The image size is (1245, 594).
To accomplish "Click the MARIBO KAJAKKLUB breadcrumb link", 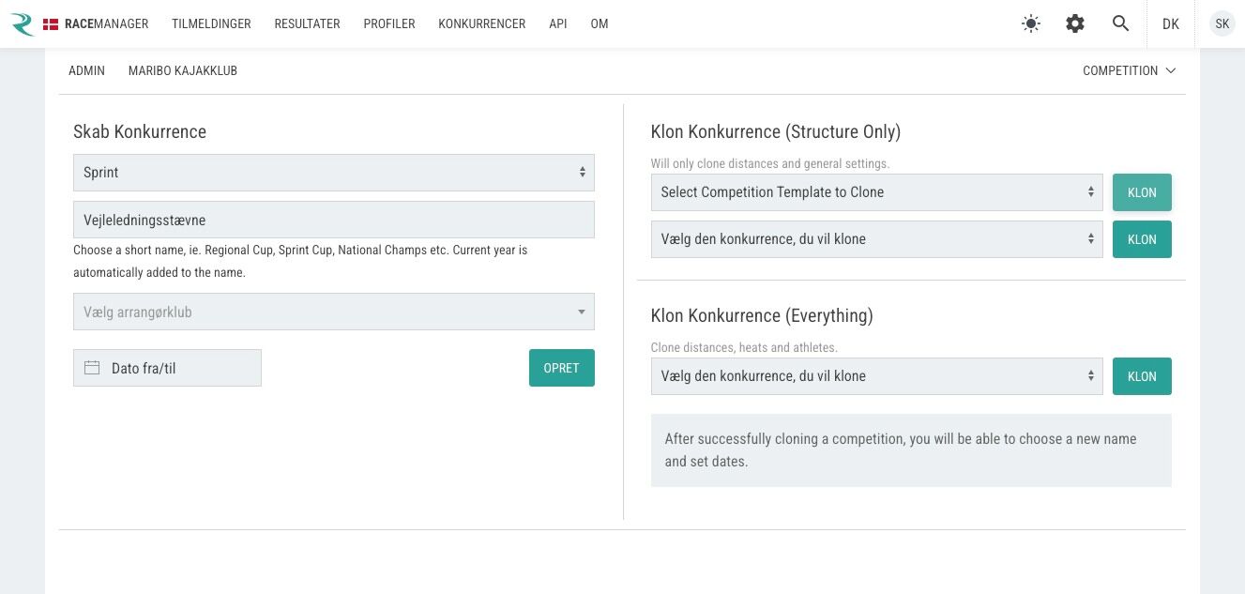I will coord(183,71).
